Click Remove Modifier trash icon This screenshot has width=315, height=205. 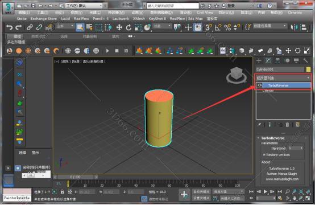pyautogui.click(x=287, y=125)
